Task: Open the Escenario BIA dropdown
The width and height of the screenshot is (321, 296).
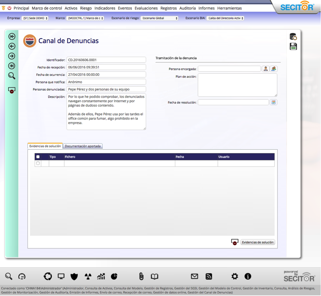Action: pos(225,18)
